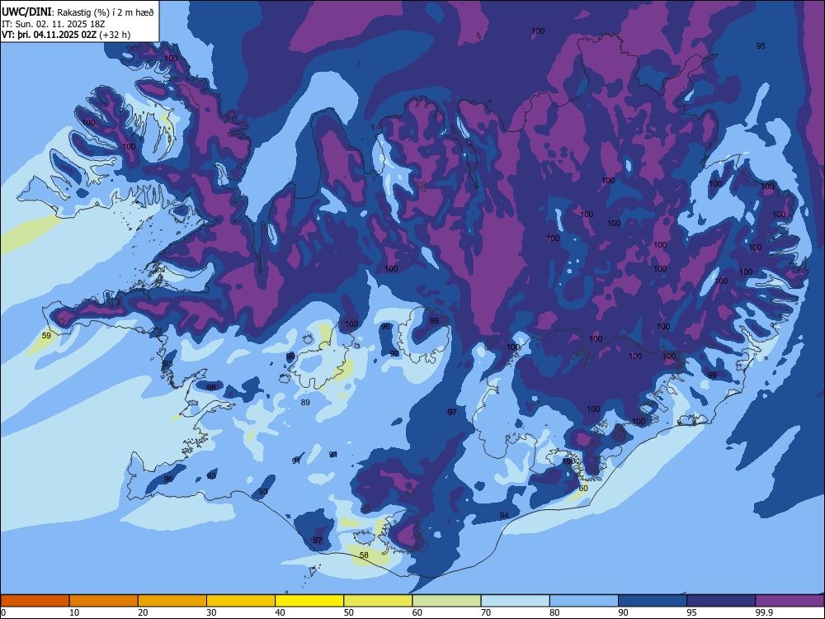825x619 pixels.
Task: Click the legend tick label '10'
Action: [x=74, y=612]
